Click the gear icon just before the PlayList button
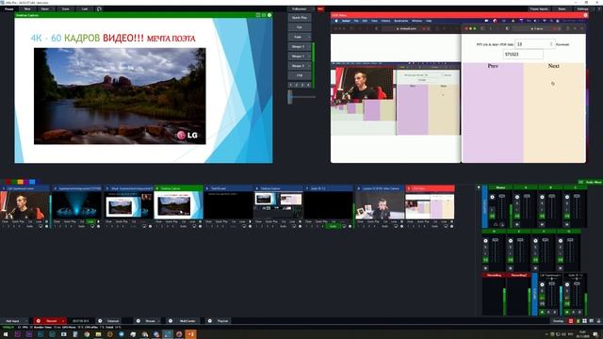 [209, 321]
